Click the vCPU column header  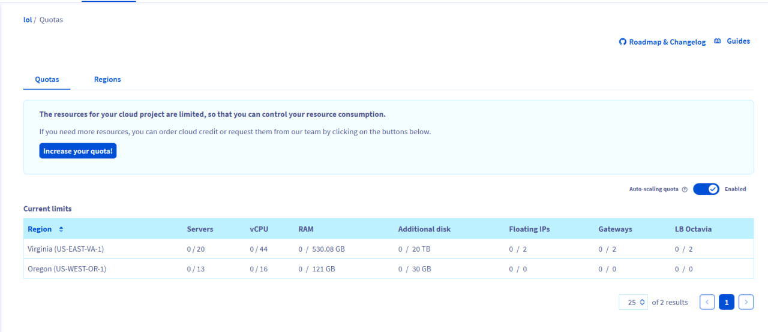pos(259,229)
